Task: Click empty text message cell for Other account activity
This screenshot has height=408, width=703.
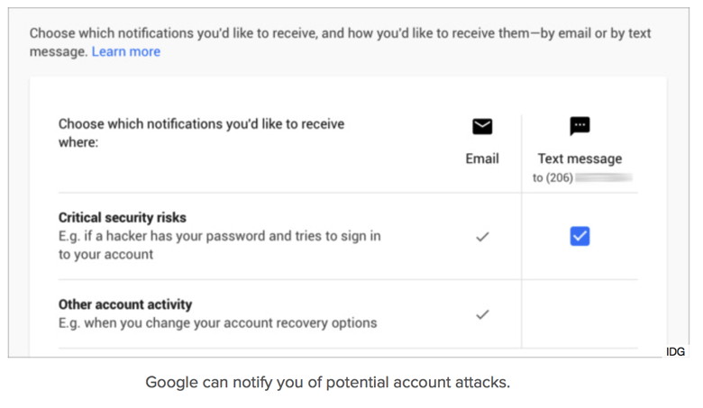Action: pos(580,314)
